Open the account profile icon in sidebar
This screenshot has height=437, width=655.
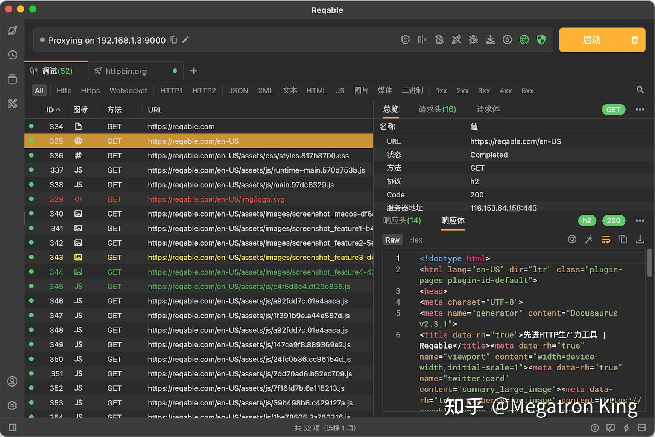[12, 381]
